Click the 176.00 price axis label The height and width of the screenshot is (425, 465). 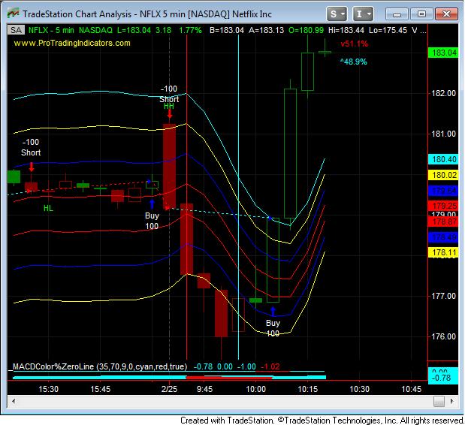444,336
